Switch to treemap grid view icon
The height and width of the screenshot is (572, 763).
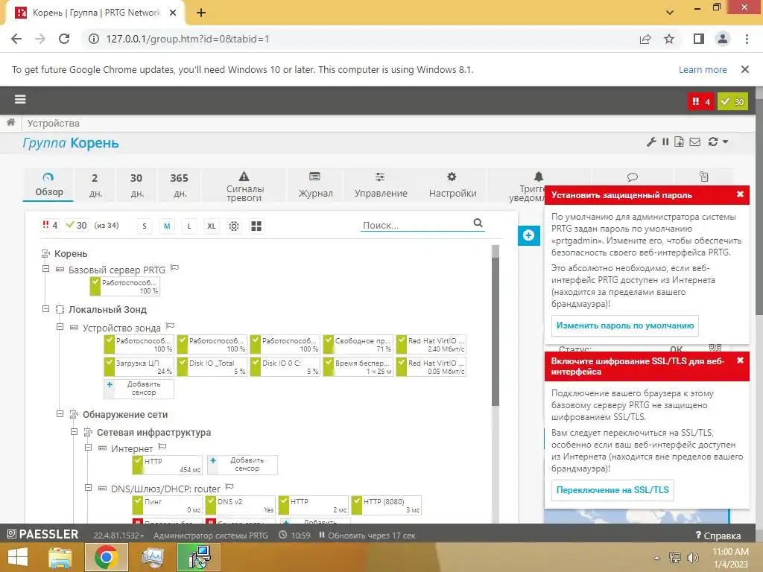tap(256, 226)
